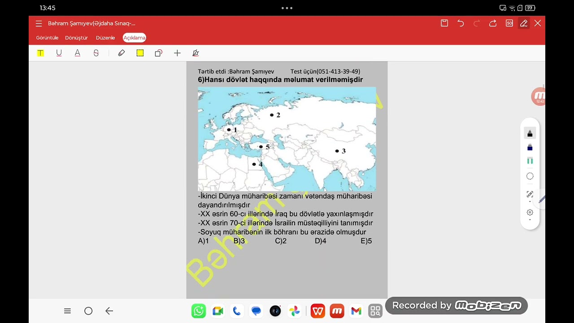Select the underline annotation tool

pyautogui.click(x=59, y=53)
